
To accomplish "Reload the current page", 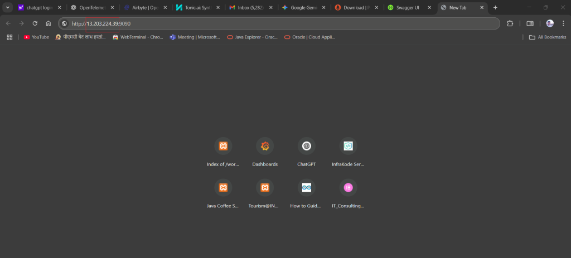I will coord(35,23).
